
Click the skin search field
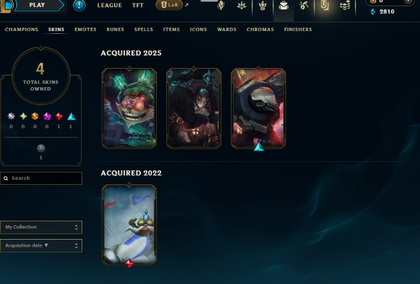click(x=41, y=179)
